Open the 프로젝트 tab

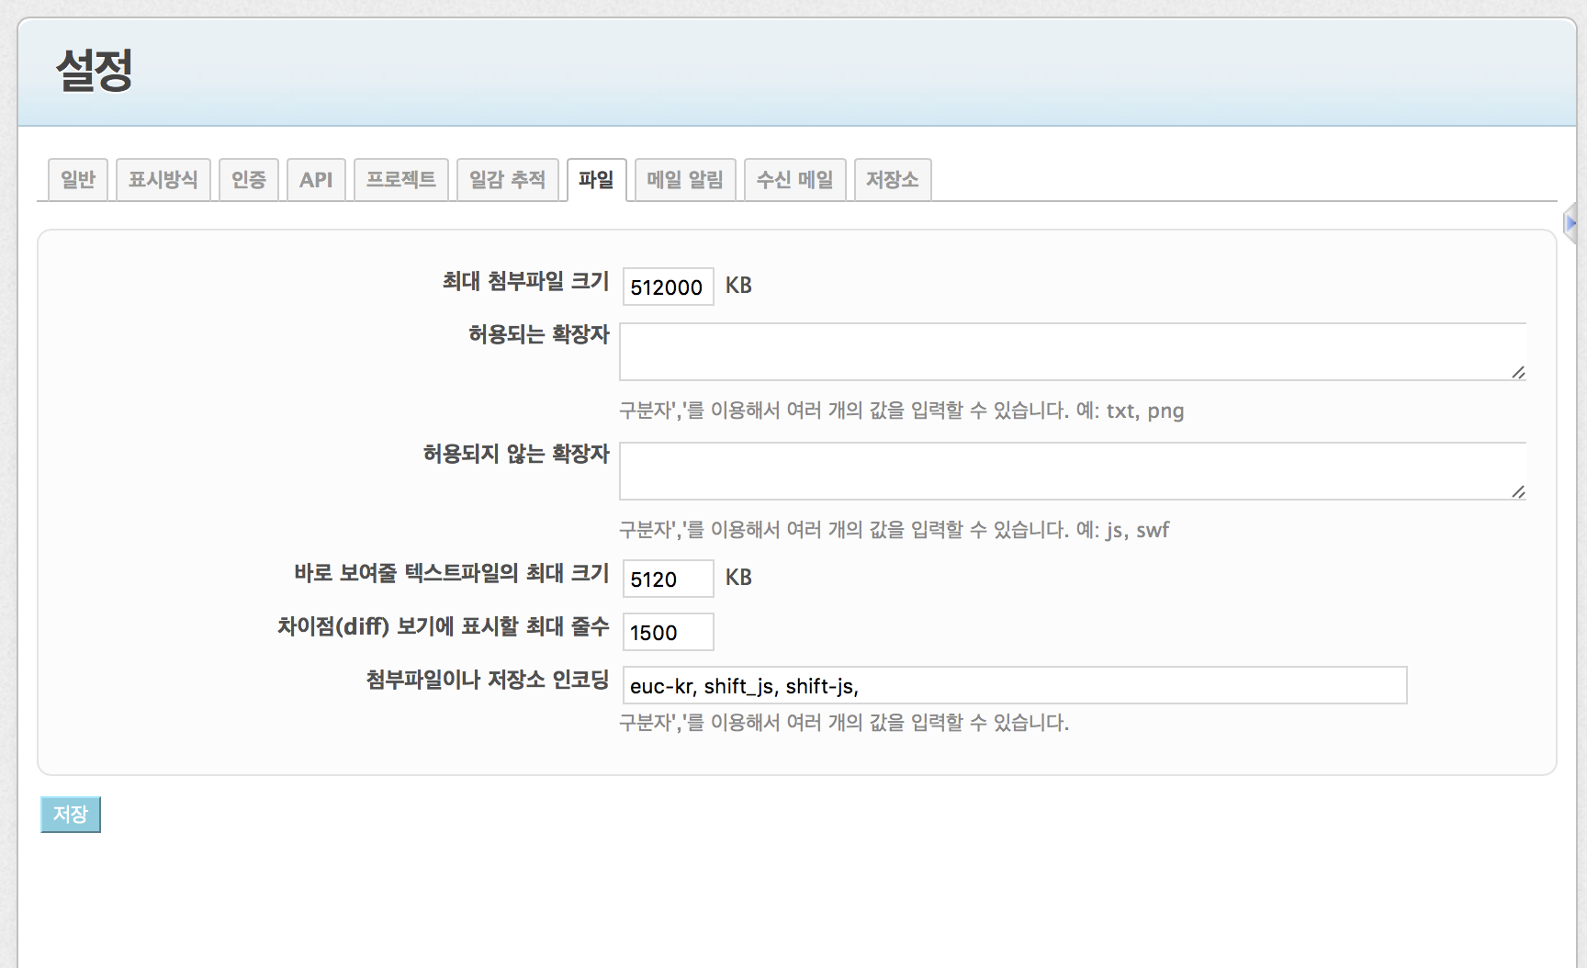400,180
